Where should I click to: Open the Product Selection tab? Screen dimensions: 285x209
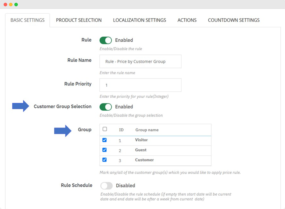79,20
